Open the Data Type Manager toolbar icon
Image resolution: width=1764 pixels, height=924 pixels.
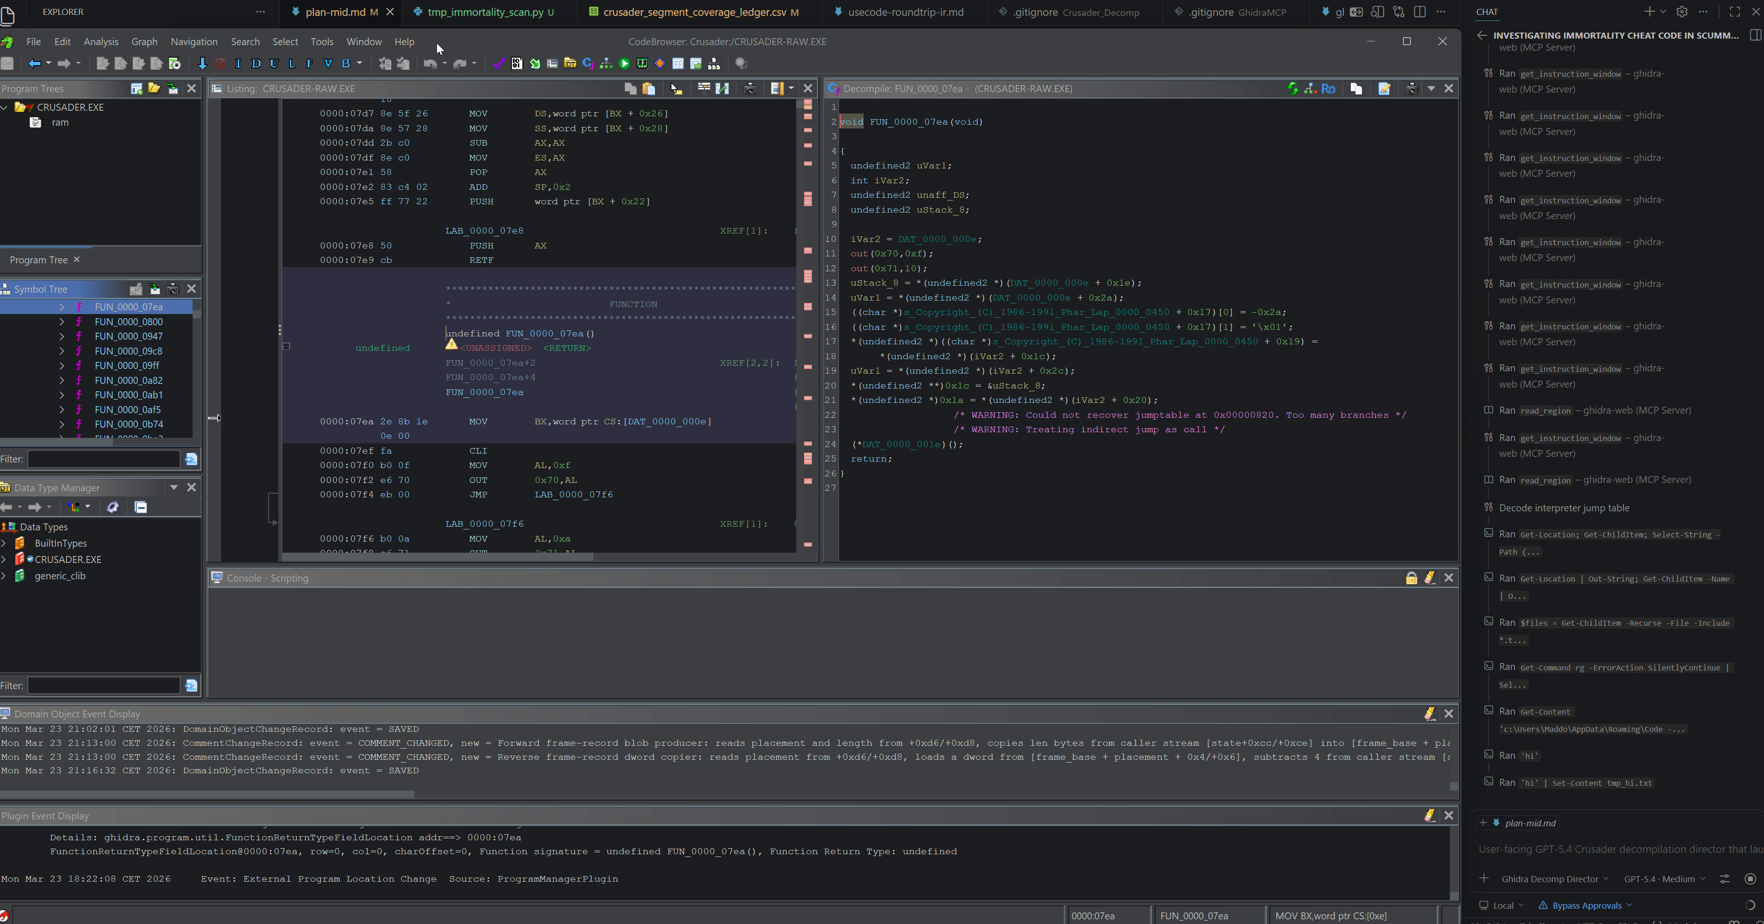point(570,64)
